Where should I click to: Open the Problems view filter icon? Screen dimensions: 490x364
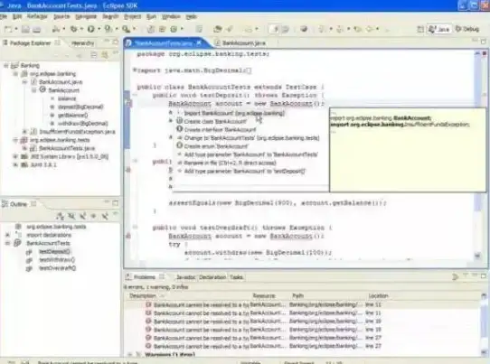pyautogui.click(x=455, y=276)
